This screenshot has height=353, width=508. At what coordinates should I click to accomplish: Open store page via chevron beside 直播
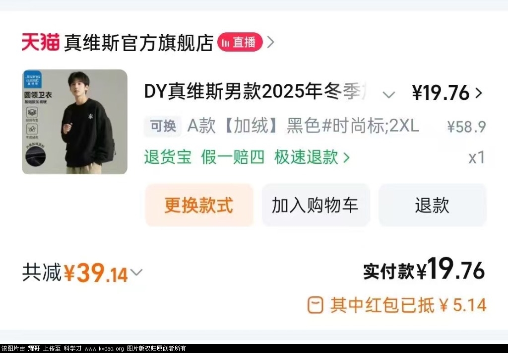(270, 42)
